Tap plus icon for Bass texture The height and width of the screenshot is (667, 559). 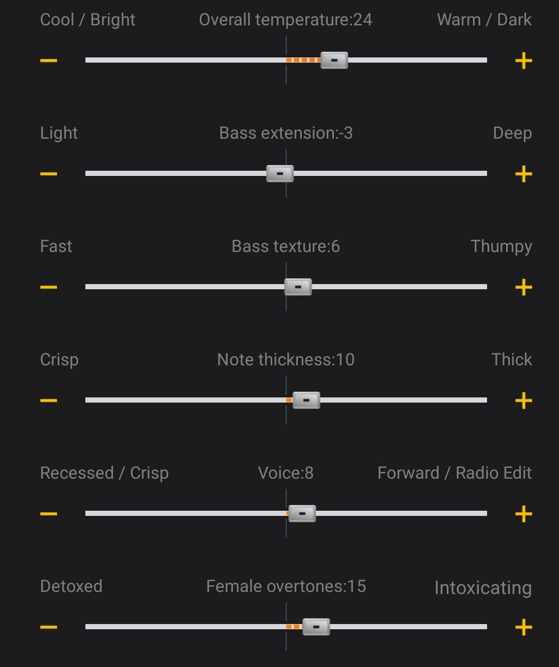click(x=524, y=287)
